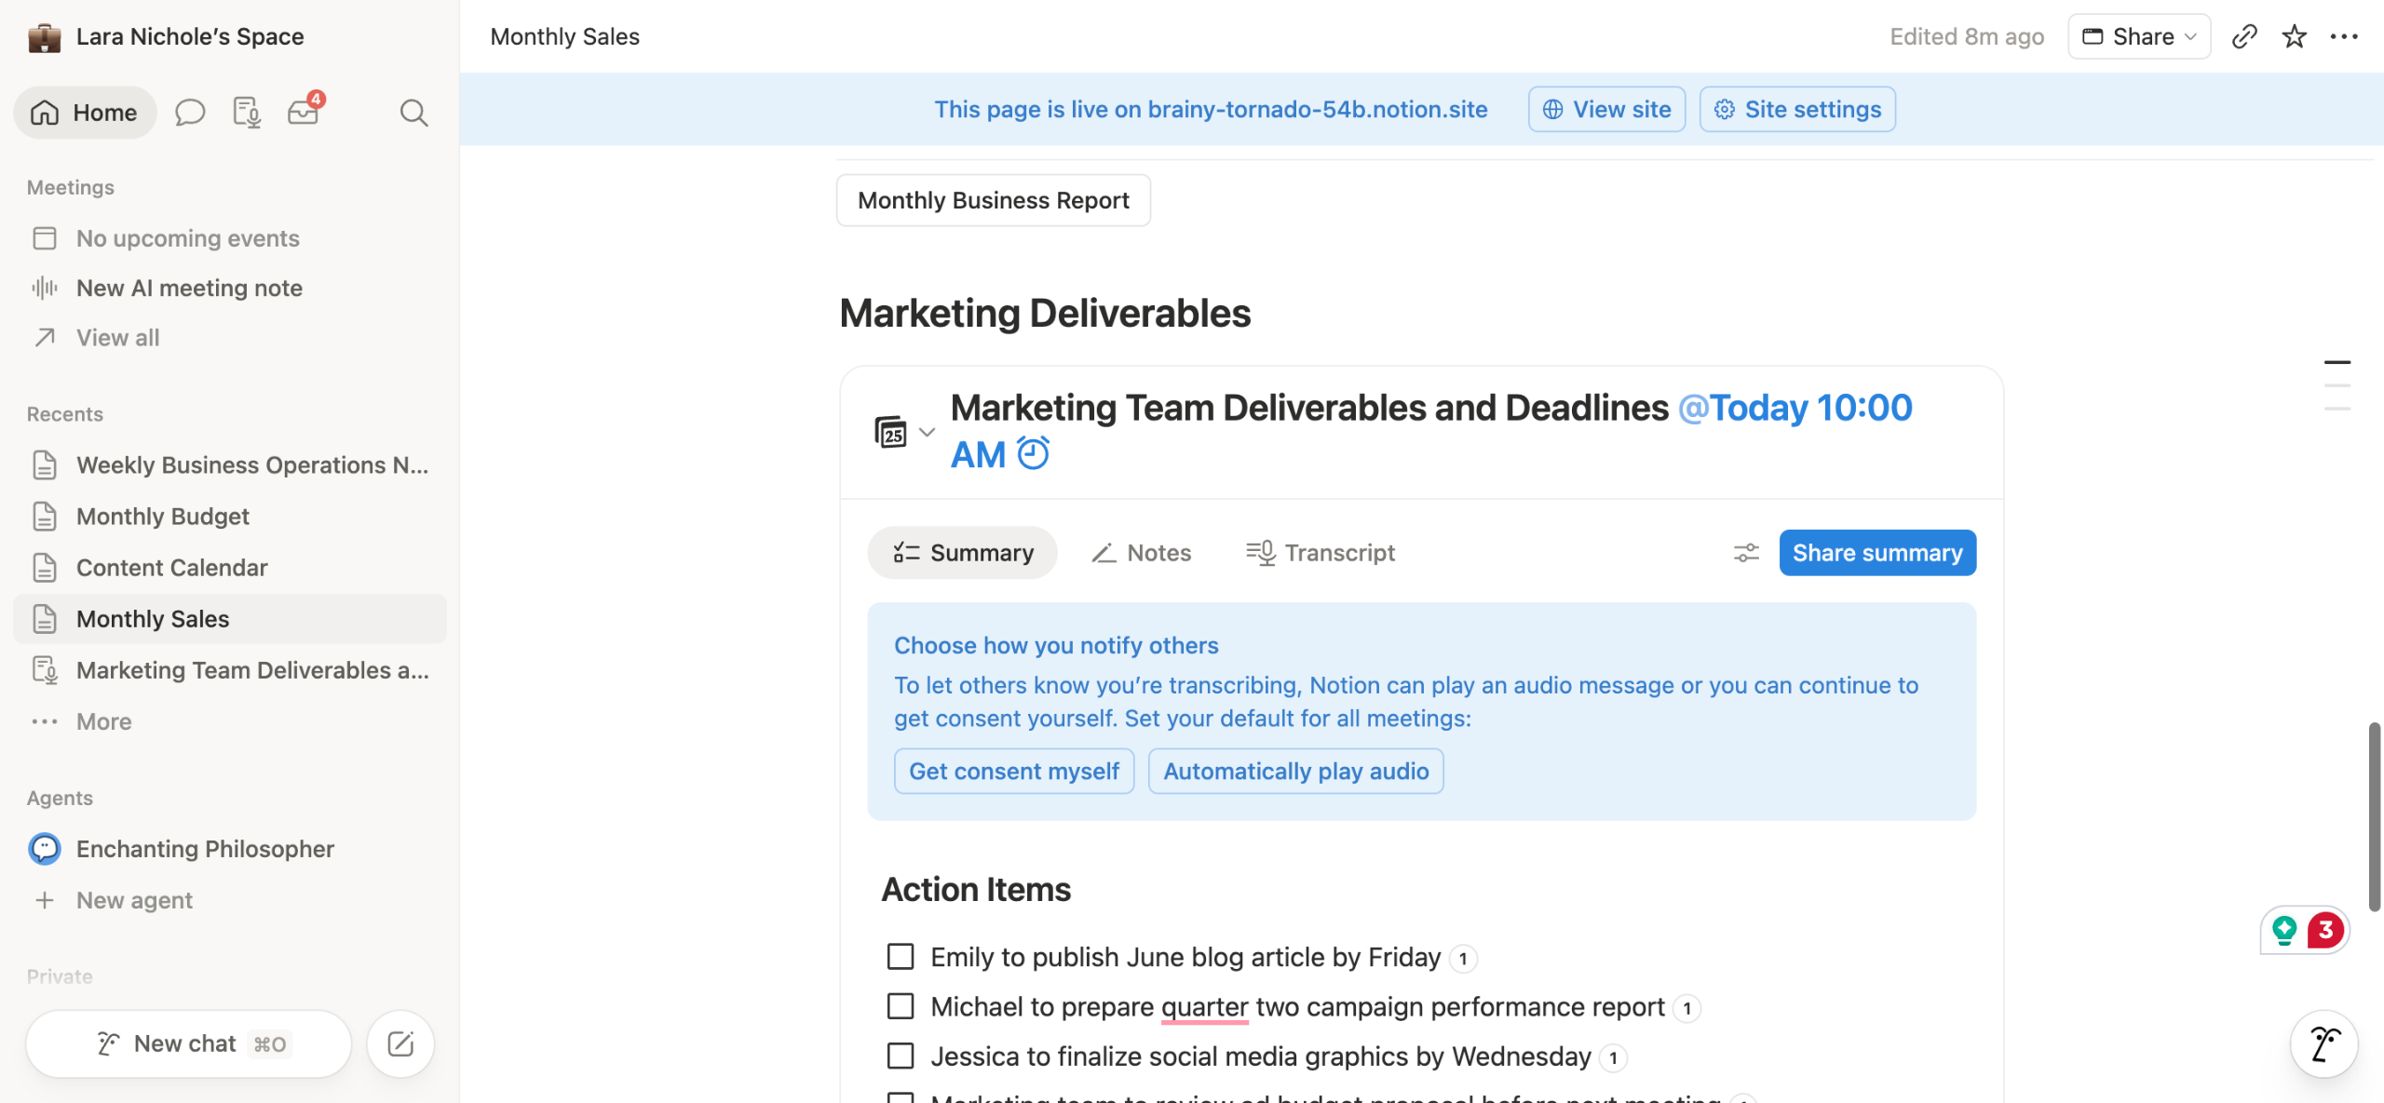The height and width of the screenshot is (1103, 2384).
Task: Click the Monthly Sales breadcrumb title
Action: (564, 36)
